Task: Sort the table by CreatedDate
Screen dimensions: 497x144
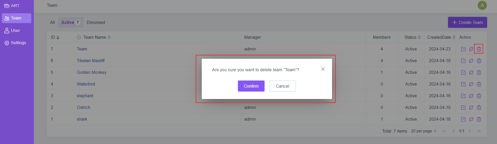Action: (454, 37)
